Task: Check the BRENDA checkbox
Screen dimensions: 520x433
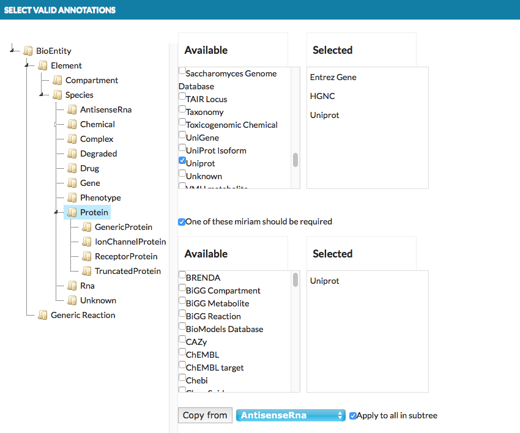Action: pyautogui.click(x=182, y=275)
